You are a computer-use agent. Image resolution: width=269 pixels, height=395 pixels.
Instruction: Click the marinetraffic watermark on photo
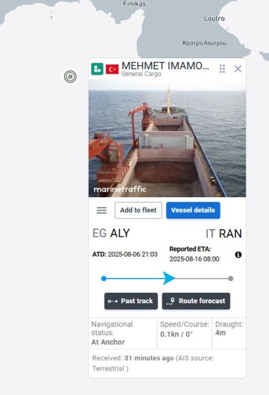119,189
